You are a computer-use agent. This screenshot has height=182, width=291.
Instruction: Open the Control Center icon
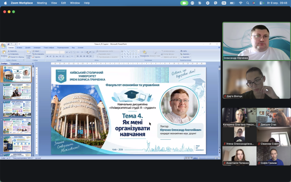261,3
